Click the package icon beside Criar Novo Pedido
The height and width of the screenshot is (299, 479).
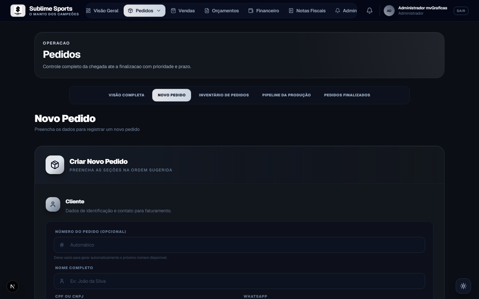[55, 165]
